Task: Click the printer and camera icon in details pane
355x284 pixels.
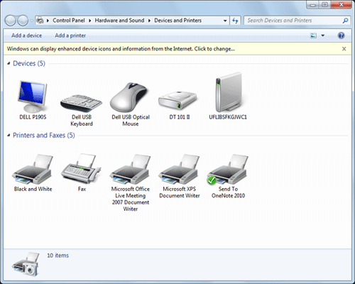Action: (26, 264)
